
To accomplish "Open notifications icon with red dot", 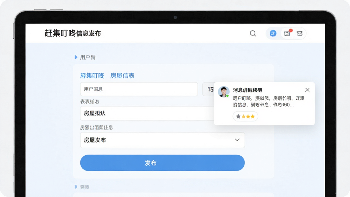I will 287,33.
